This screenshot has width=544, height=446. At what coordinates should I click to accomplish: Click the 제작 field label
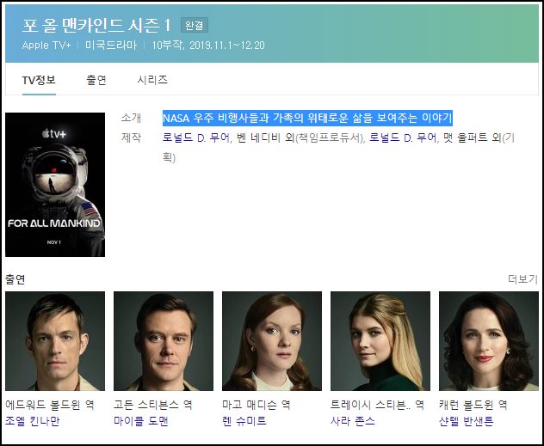coord(131,137)
